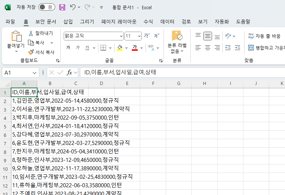Click 병합하고 가운데 맞춤 merge button
The height and width of the screenshot is (195, 285).
pyautogui.click(x=266, y=48)
